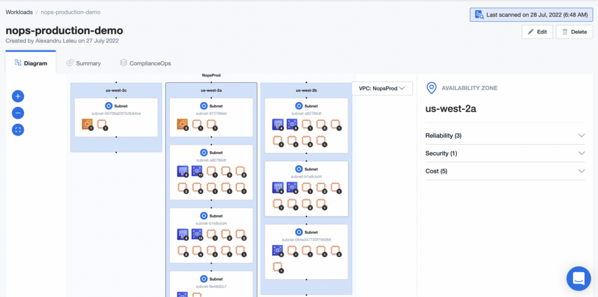
Task: Click the location pin icon beside AVAILABILITY ZONE
Action: point(431,88)
